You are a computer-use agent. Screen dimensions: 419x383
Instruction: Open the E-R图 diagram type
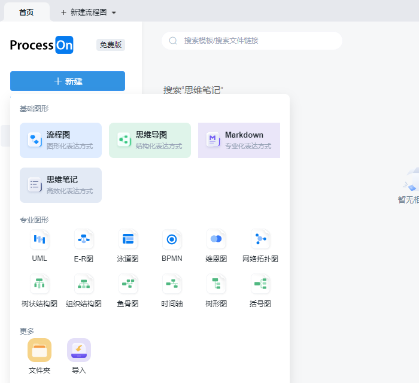(84, 240)
